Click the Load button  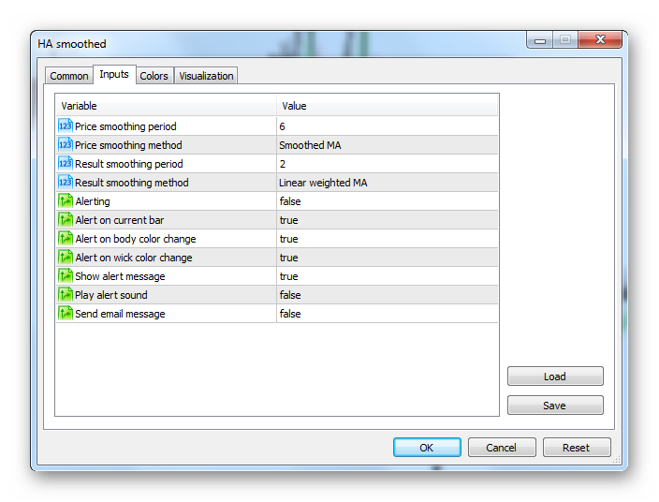[x=555, y=376]
